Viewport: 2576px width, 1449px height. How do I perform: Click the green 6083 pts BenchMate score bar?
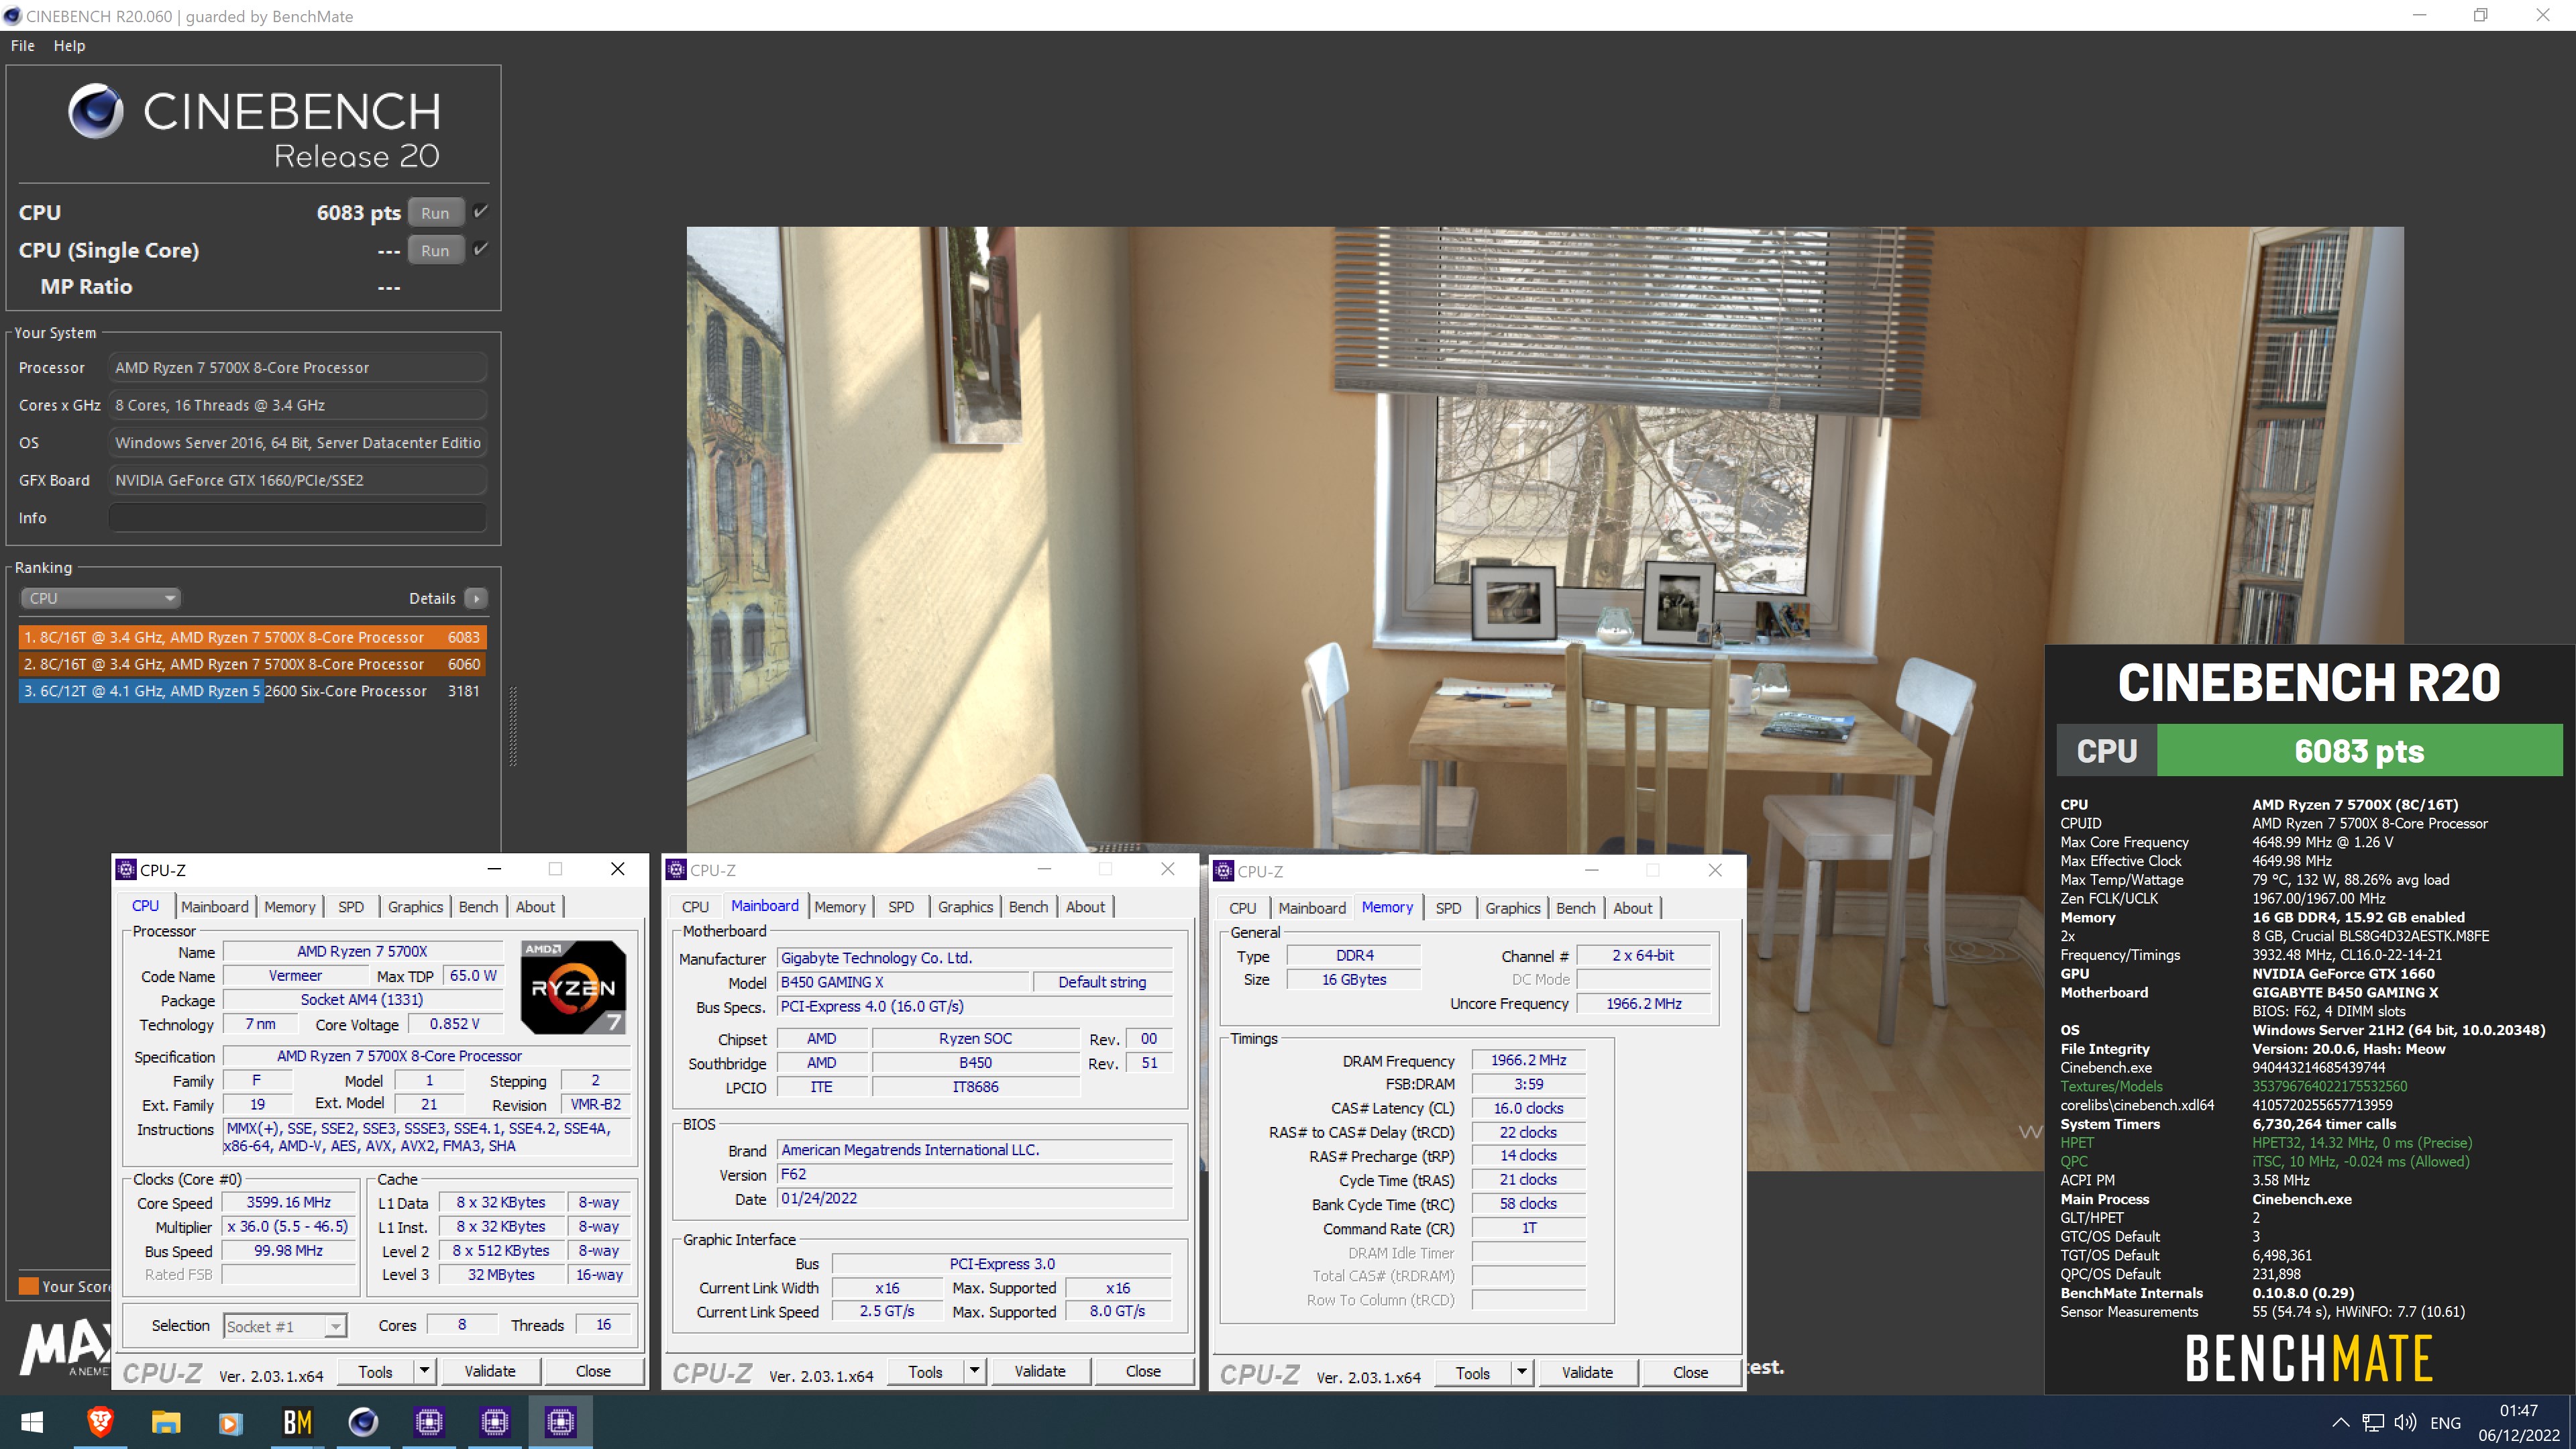pyautogui.click(x=2359, y=750)
